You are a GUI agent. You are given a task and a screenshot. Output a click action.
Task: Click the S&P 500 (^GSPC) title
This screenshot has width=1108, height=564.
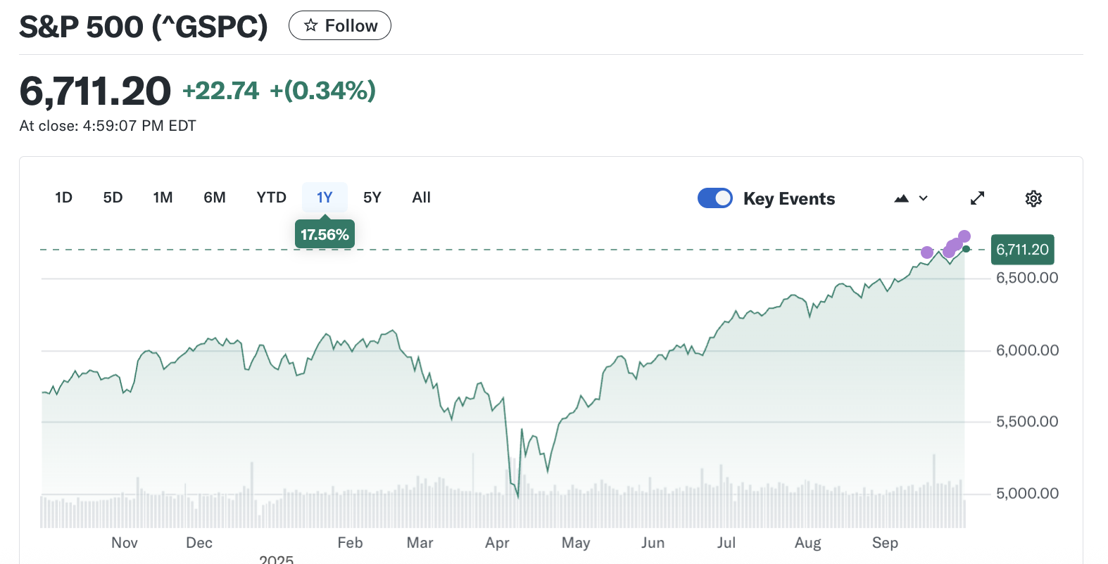(x=144, y=27)
